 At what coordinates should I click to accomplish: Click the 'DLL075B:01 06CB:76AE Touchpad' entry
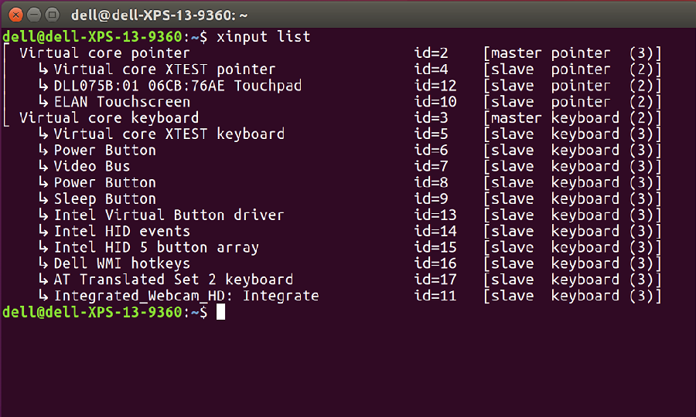(x=177, y=86)
